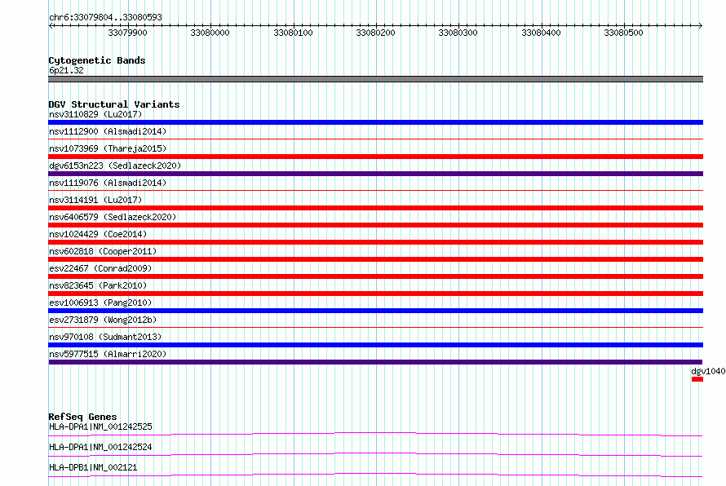Click label nsv1119076 (Alsmadi2014)
Viewport: 726px width, 486px height.
click(108, 183)
